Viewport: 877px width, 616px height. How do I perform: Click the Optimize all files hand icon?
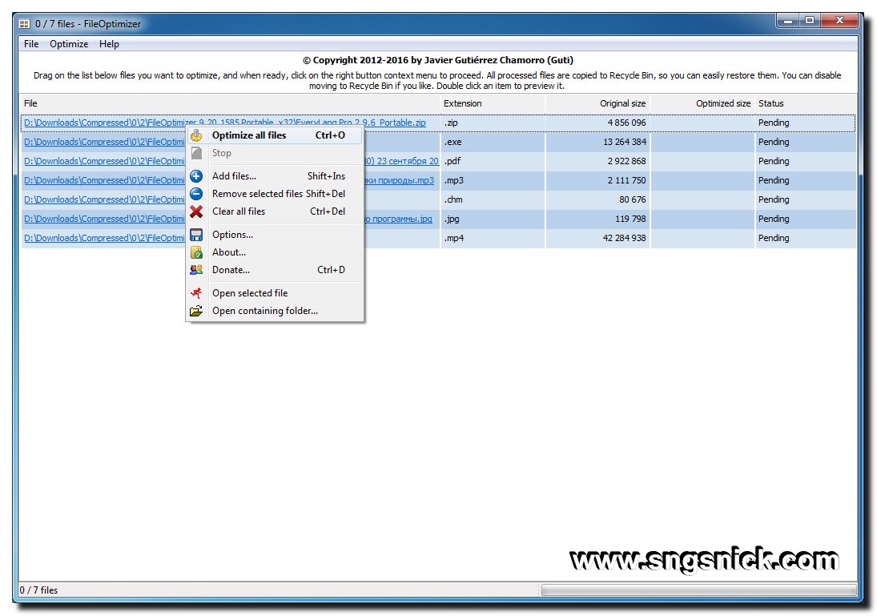click(196, 135)
